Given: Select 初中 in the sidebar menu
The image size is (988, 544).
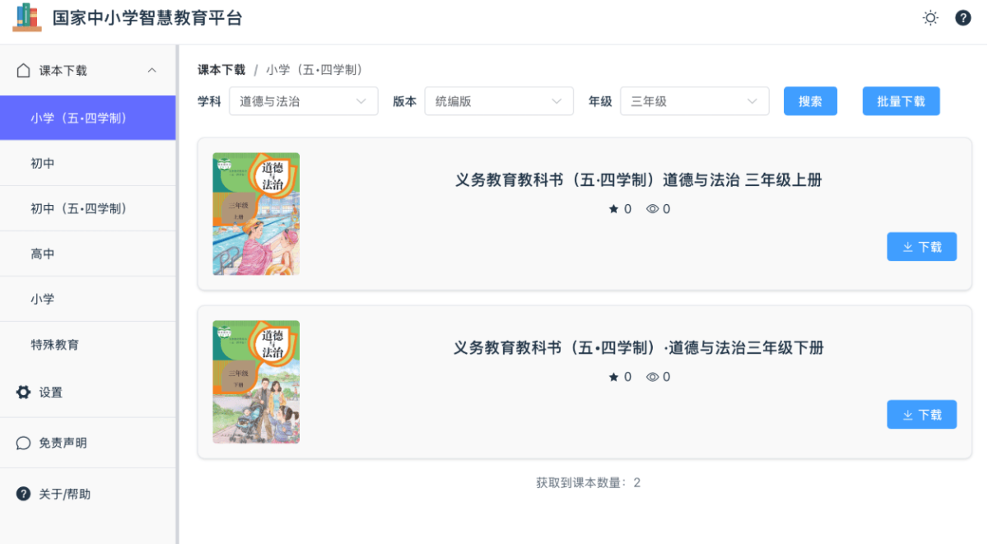Looking at the screenshot, I should [x=88, y=164].
